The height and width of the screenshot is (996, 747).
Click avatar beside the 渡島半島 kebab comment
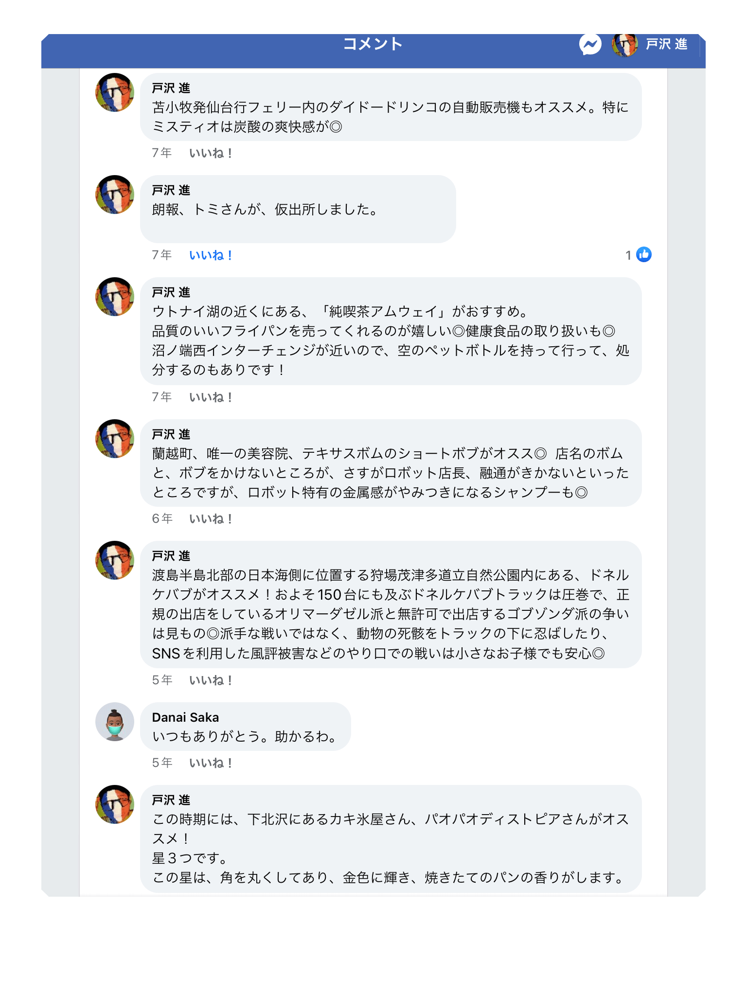pos(115,560)
